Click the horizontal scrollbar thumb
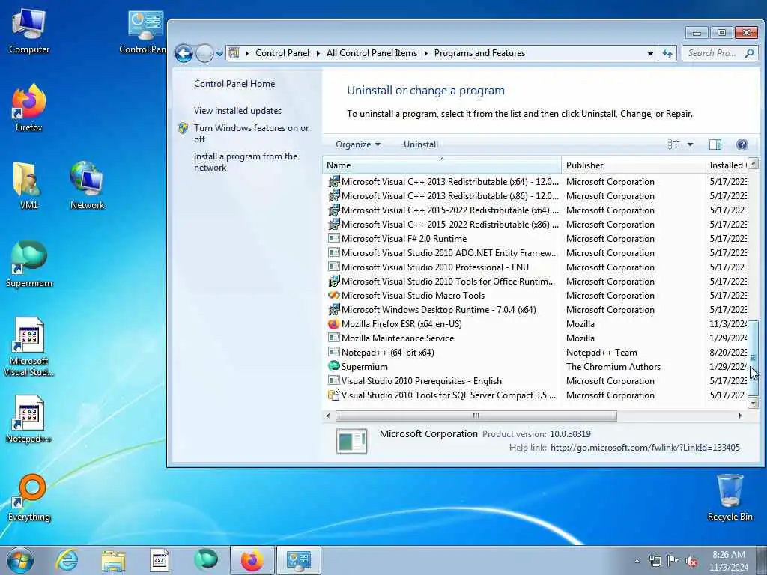The width and height of the screenshot is (767, 575). pyautogui.click(x=476, y=416)
